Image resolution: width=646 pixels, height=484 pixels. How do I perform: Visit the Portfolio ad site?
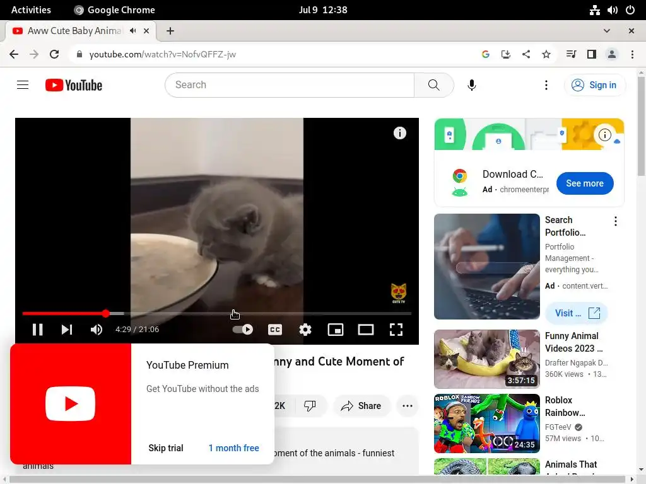(x=576, y=313)
